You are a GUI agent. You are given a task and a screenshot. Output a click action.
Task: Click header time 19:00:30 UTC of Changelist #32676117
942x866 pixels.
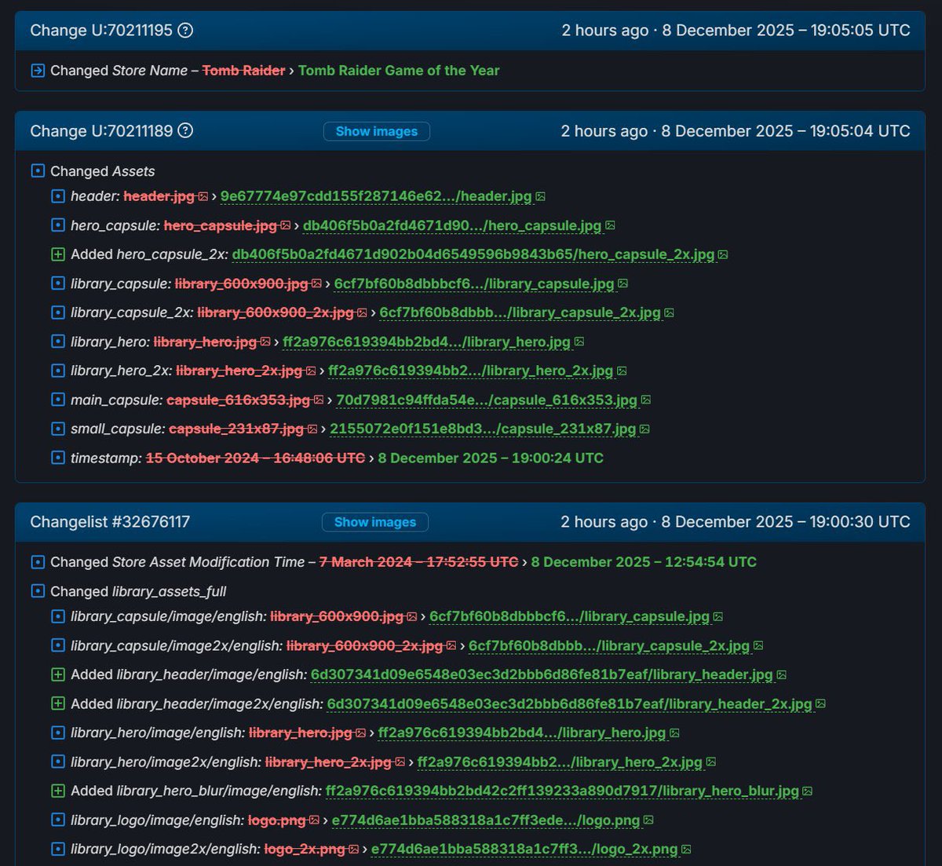[x=860, y=522]
